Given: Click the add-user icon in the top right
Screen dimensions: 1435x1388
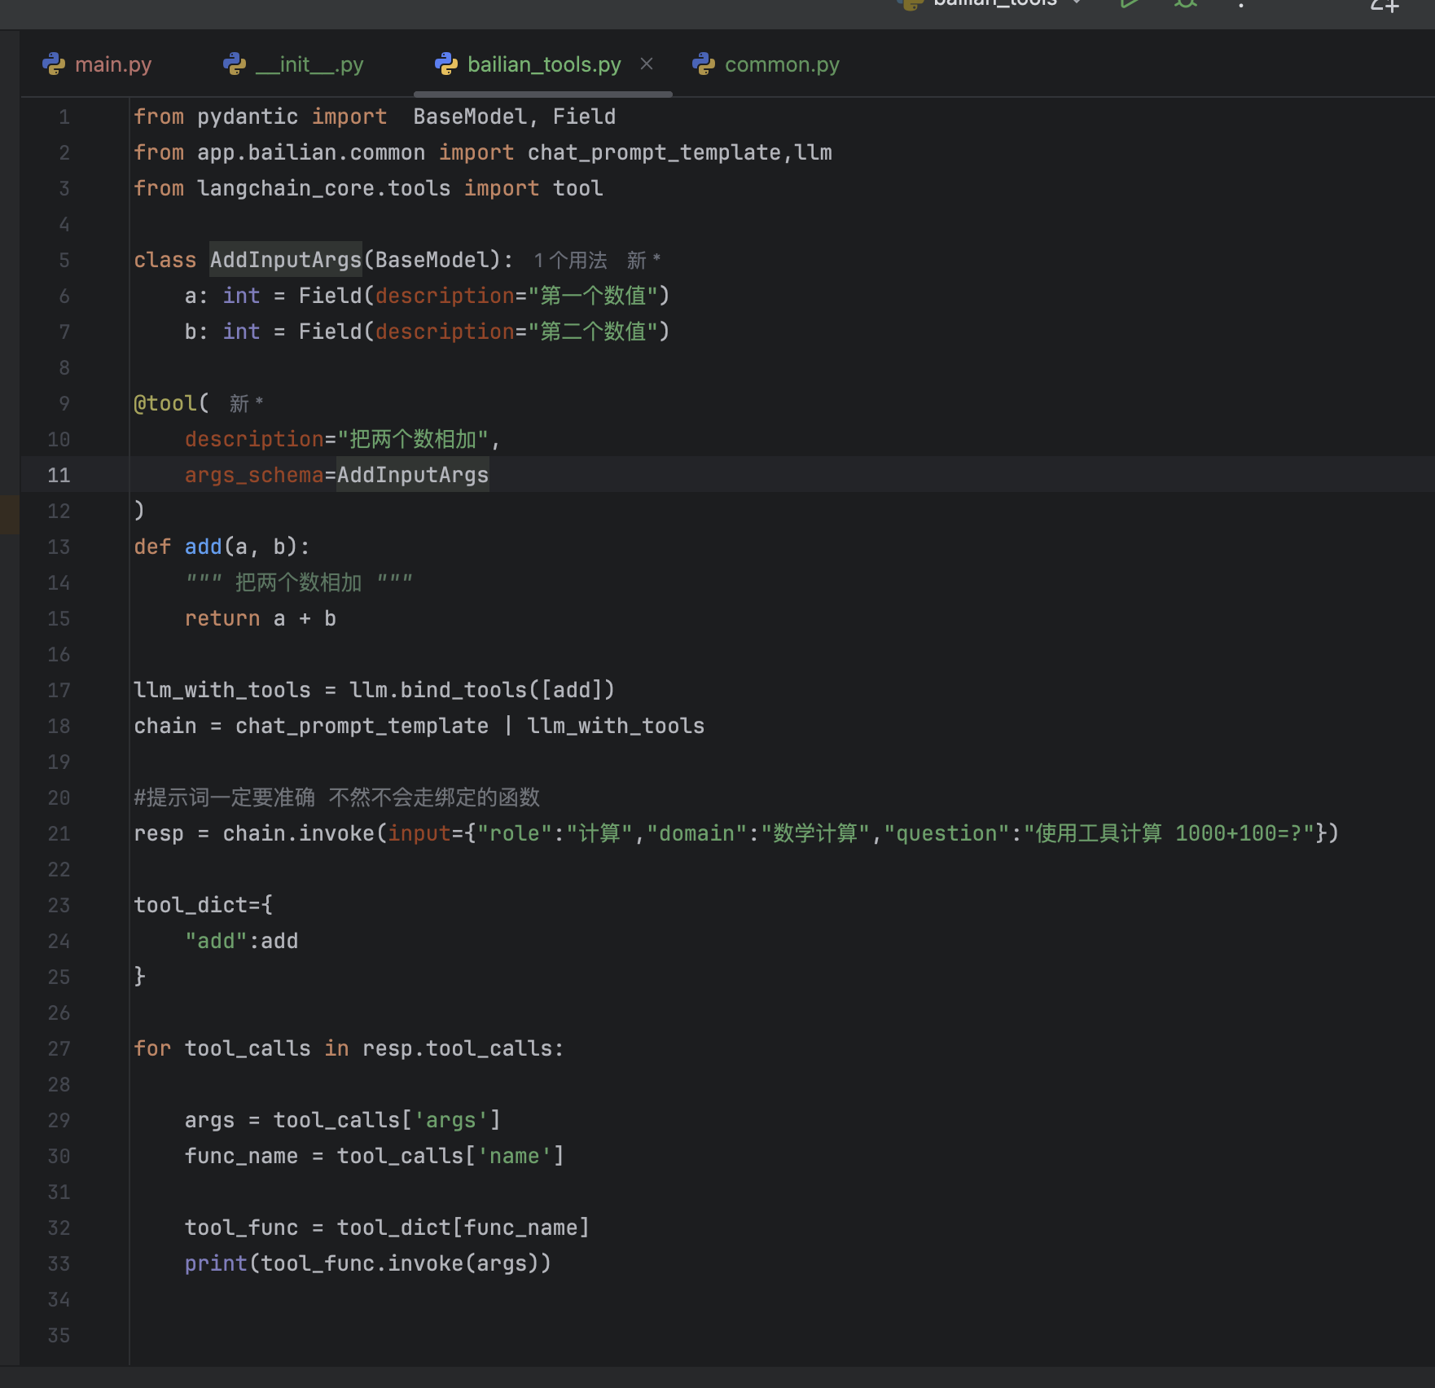Looking at the screenshot, I should tap(1385, 5).
